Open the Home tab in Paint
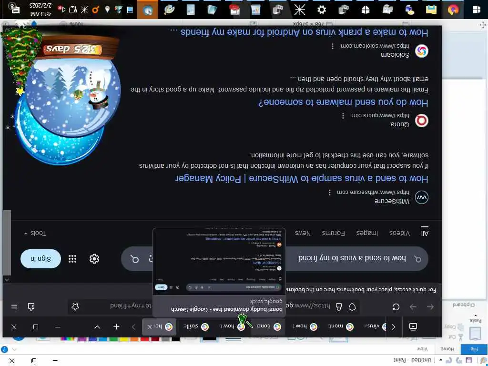The image size is (488, 366). (x=447, y=349)
